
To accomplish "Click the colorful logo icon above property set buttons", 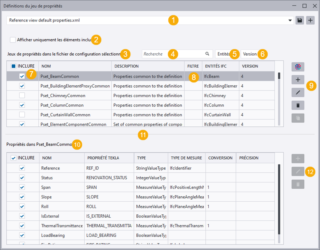I will 298,67.
